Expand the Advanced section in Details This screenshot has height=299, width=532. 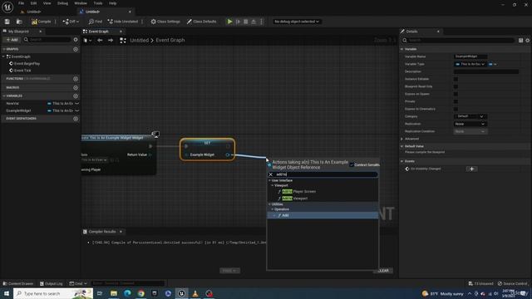tap(402, 139)
